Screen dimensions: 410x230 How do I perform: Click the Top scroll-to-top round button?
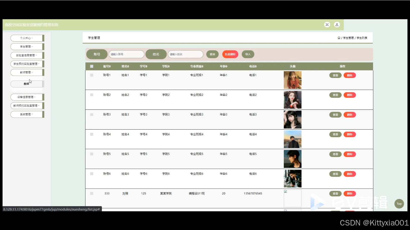click(399, 204)
